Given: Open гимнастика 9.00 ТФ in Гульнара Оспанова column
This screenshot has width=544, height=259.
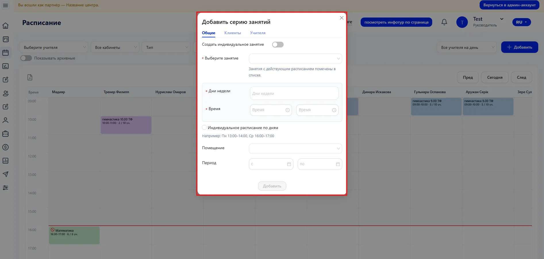Looking at the screenshot, I should point(436,107).
